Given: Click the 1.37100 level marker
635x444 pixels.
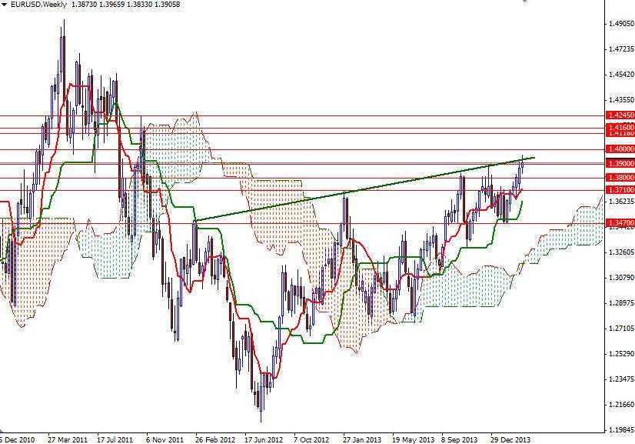Looking at the screenshot, I should pos(620,189).
